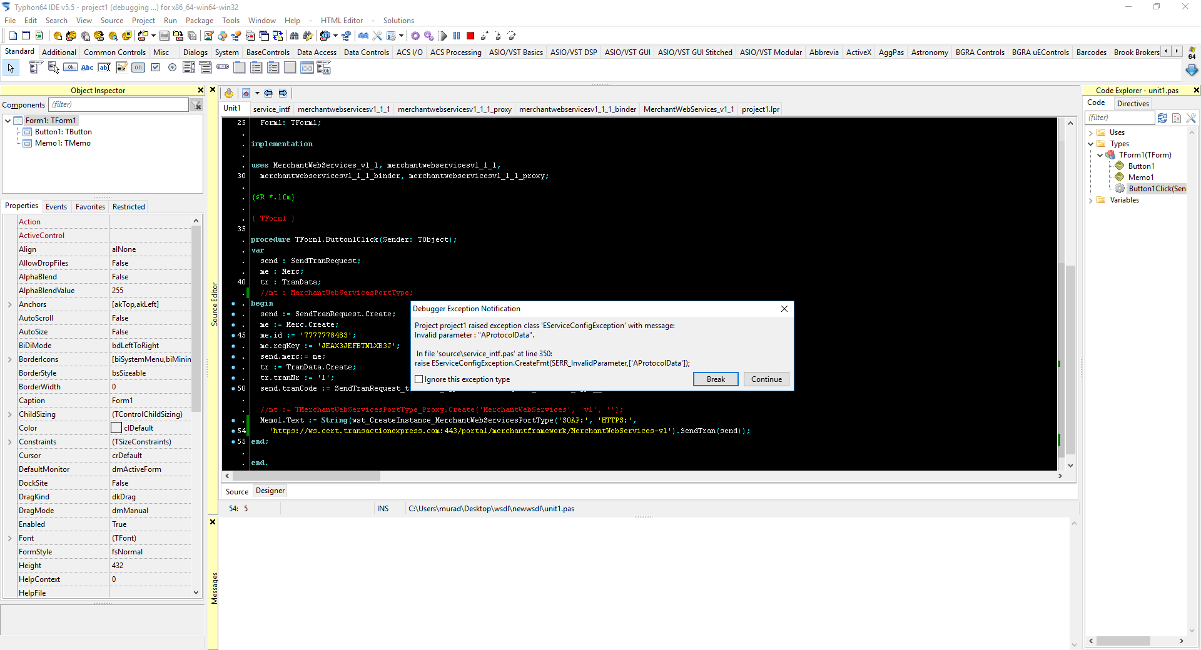The image size is (1201, 650).
Task: Select the TScrollBar component icon
Action: (x=223, y=67)
